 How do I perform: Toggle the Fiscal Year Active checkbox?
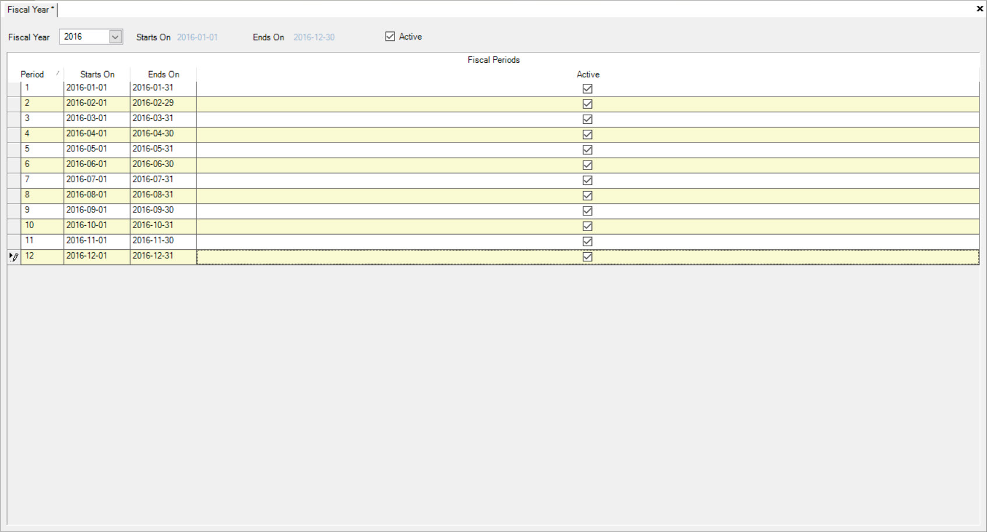tap(390, 37)
